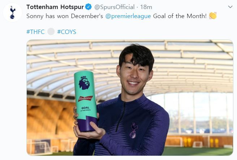
Task: Click the Budweiser logo on the trophy
Action: tap(85, 99)
